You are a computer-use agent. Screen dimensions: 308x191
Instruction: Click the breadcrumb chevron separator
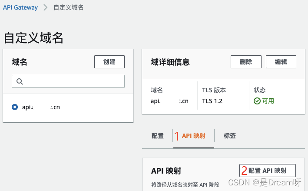[45, 7]
